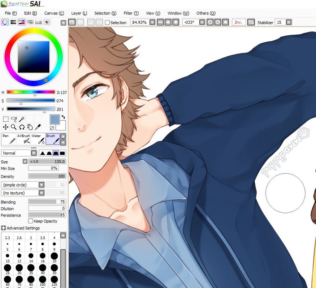Screen dimensions: 316x288
Task: Select the rectangular selection tool
Action: click(6, 119)
